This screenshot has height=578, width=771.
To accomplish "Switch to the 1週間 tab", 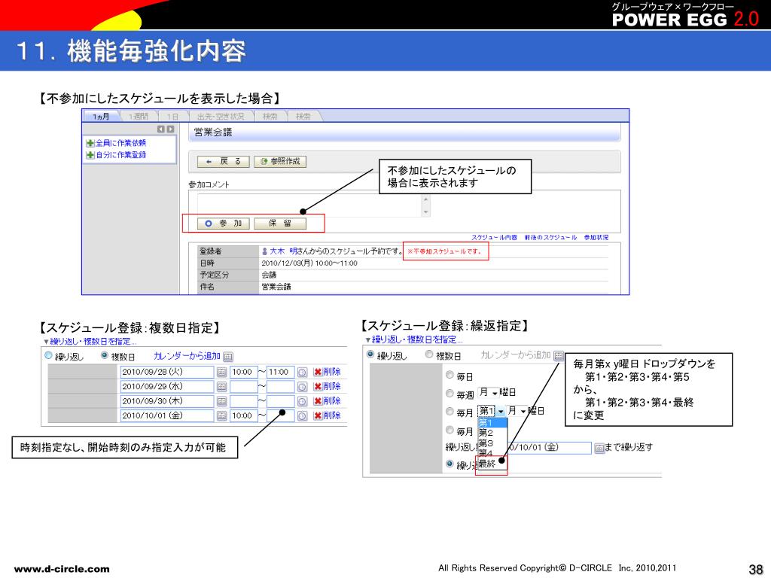I will point(139,117).
